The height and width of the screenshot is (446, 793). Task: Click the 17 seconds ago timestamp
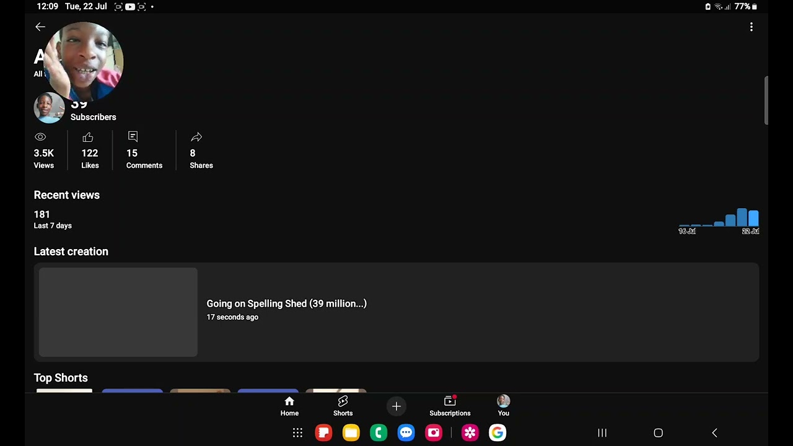[x=232, y=317]
